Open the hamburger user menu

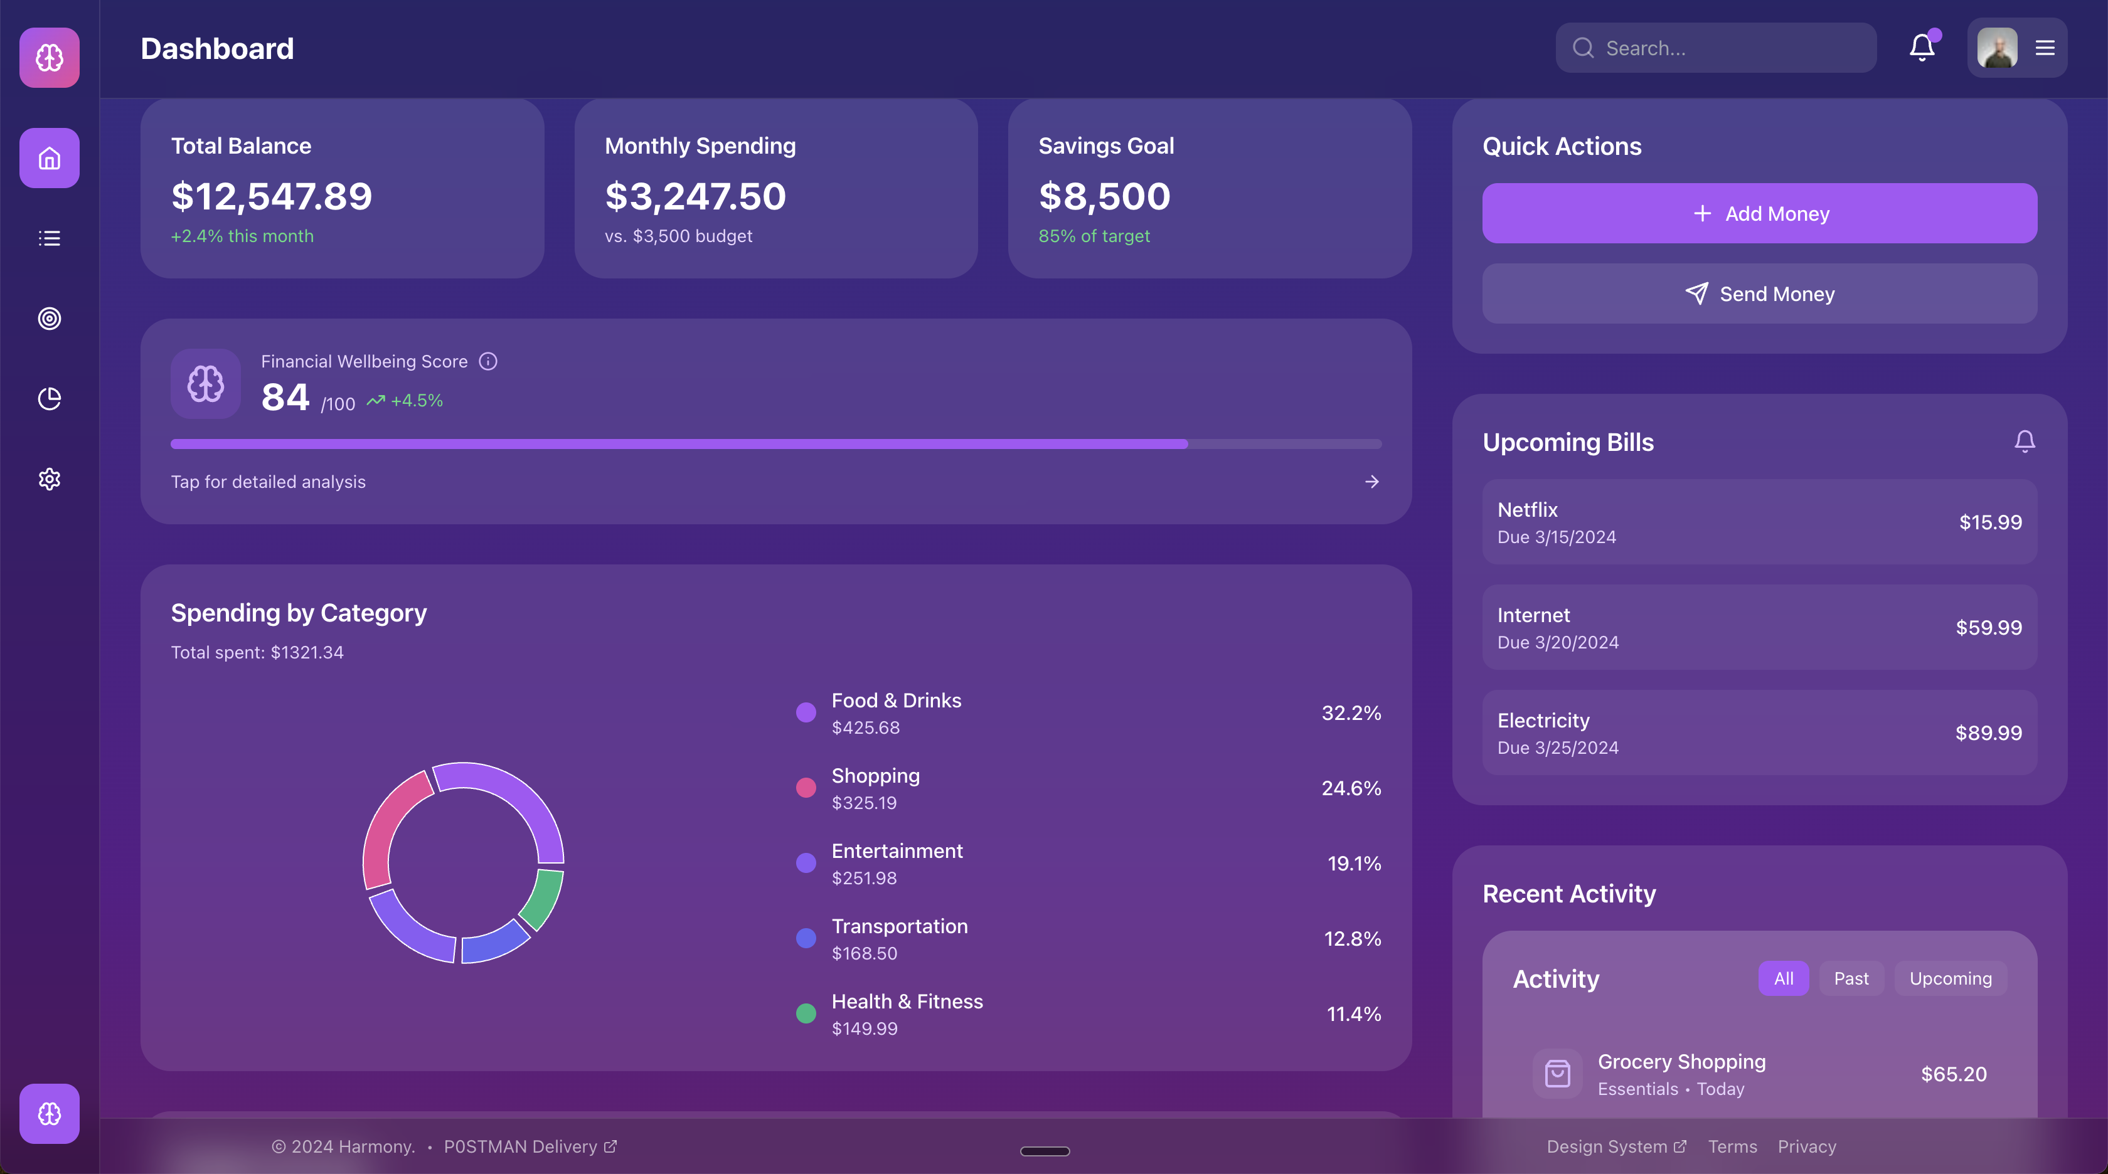[x=2045, y=48]
